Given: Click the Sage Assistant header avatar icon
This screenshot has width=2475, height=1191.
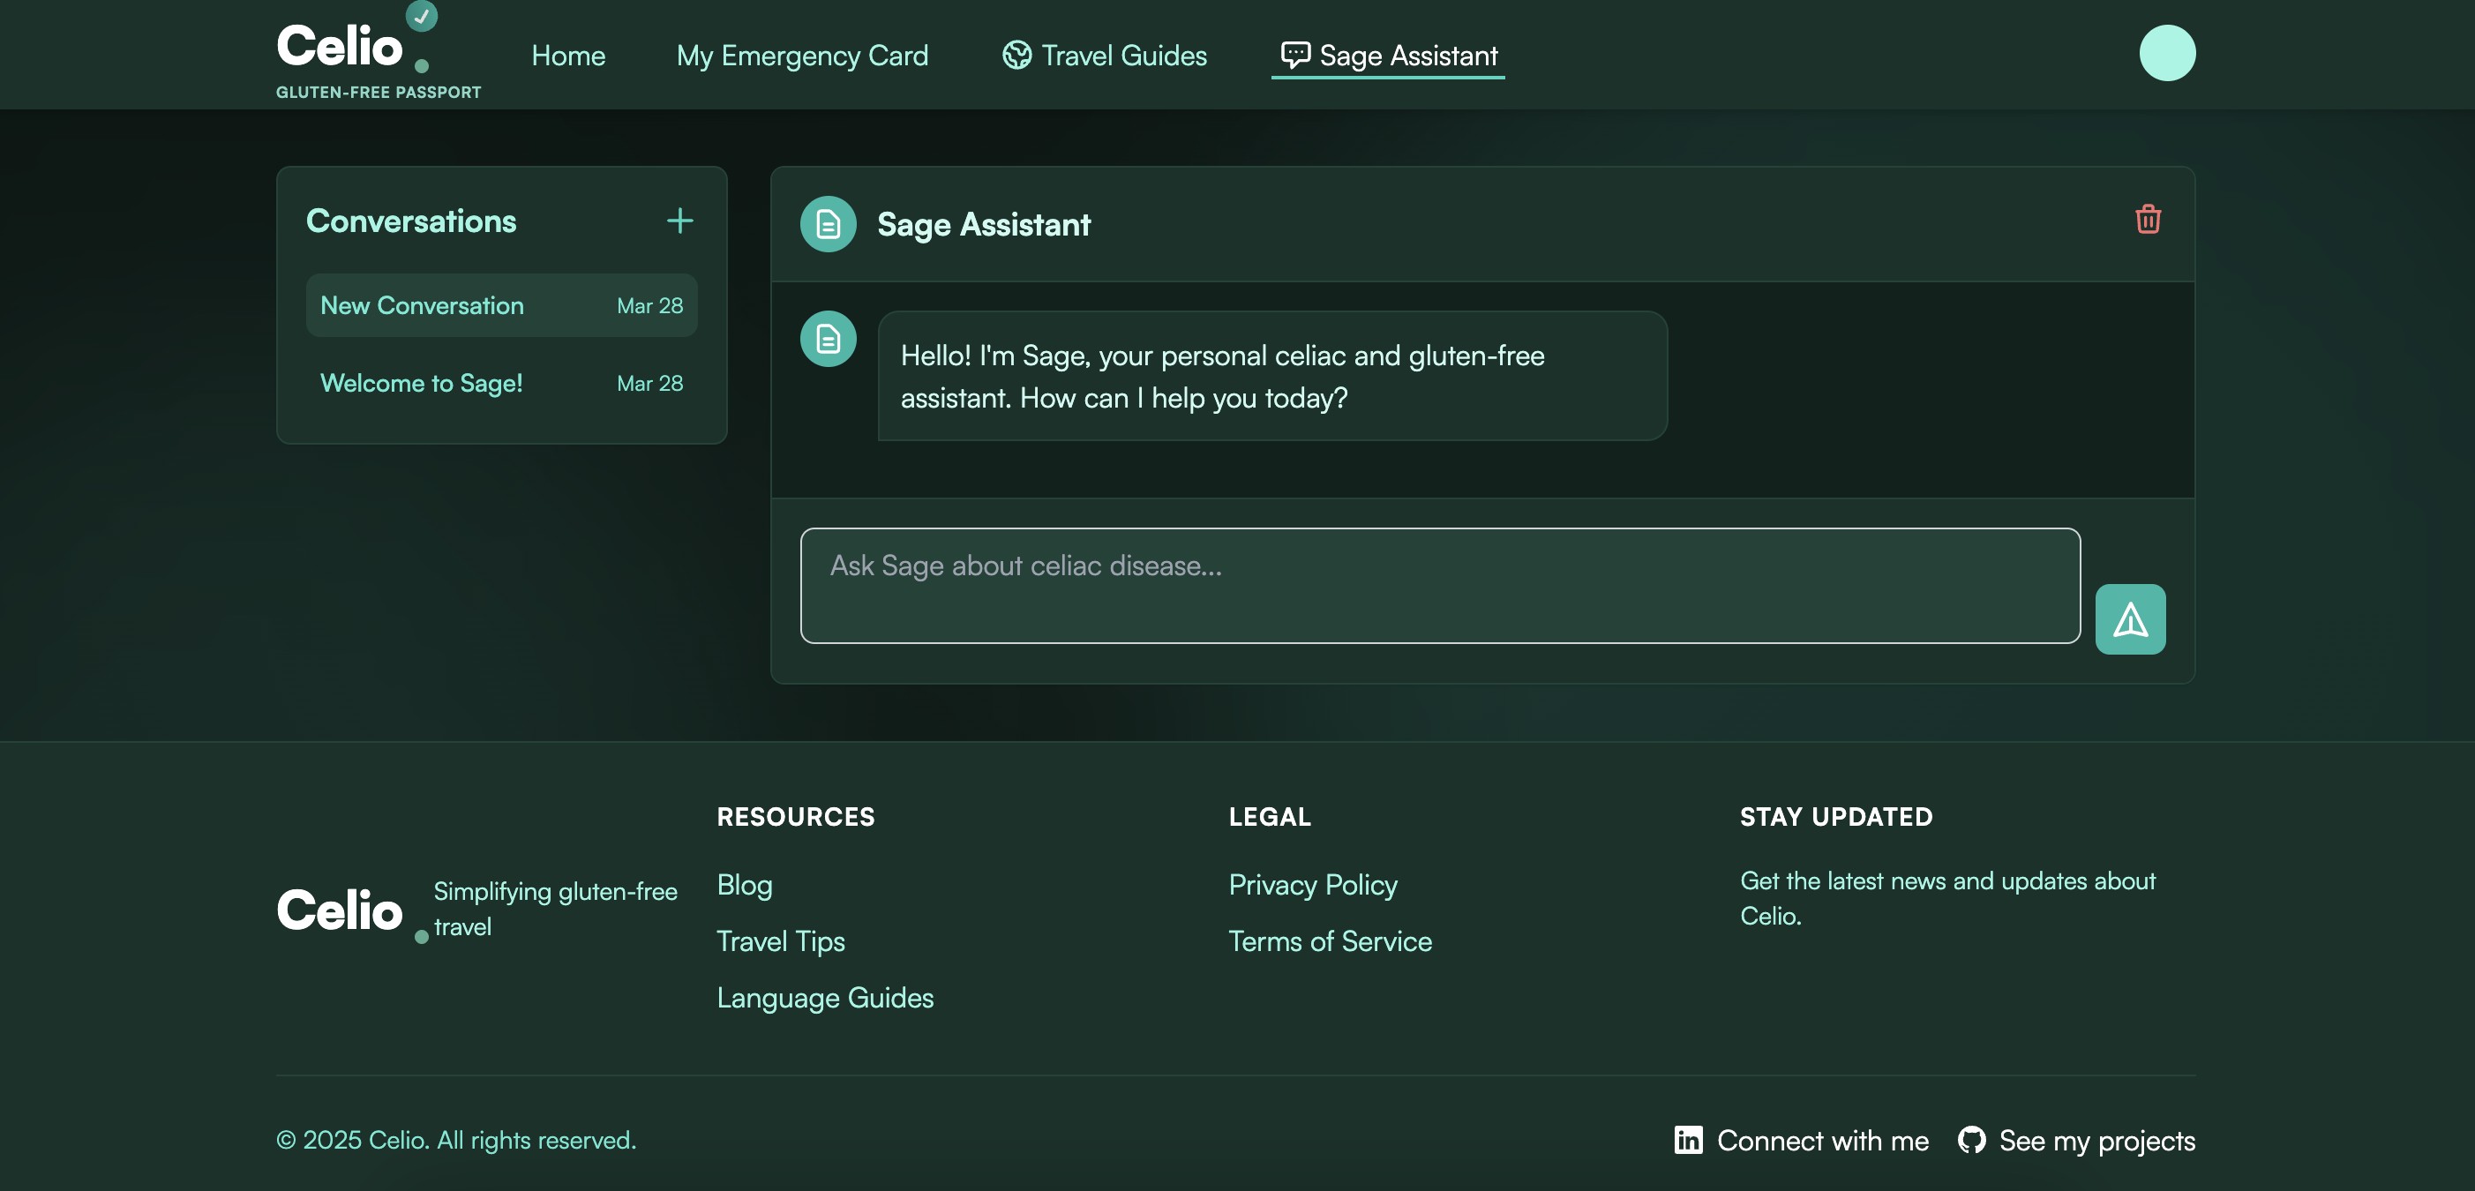Looking at the screenshot, I should click(x=828, y=223).
